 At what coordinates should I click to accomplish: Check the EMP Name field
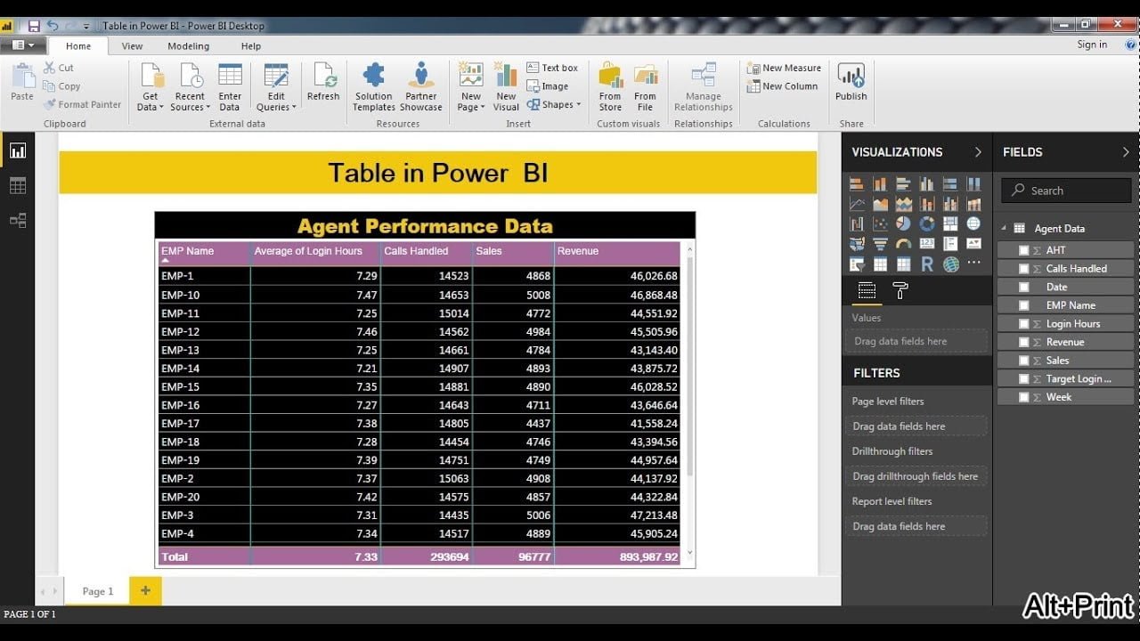pyautogui.click(x=1024, y=305)
